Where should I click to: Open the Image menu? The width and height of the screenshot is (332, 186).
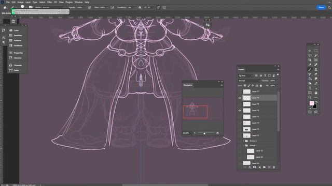[20, 2]
